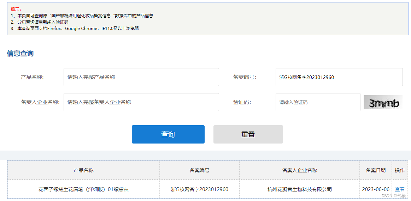Click the blue 查询 button
411x201 pixels.
168,134
